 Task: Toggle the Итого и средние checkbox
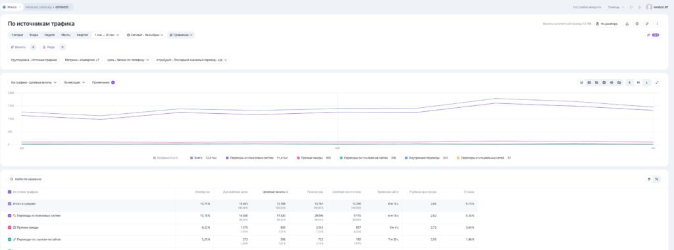(x=9, y=204)
